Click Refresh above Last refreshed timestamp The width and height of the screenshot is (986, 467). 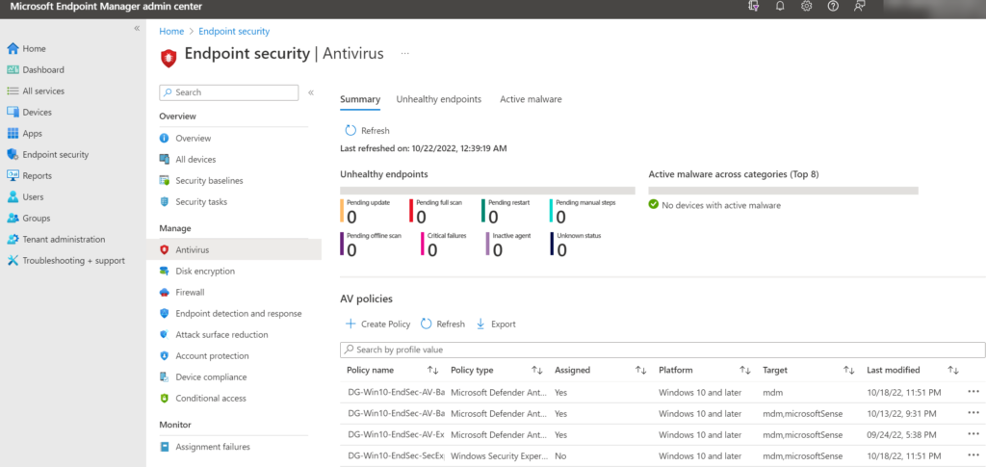click(367, 131)
